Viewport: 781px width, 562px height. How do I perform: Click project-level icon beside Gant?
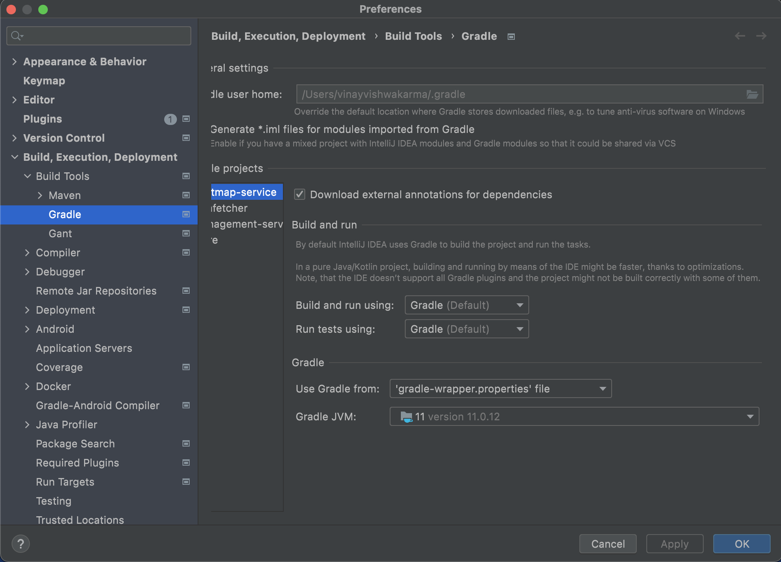point(186,233)
